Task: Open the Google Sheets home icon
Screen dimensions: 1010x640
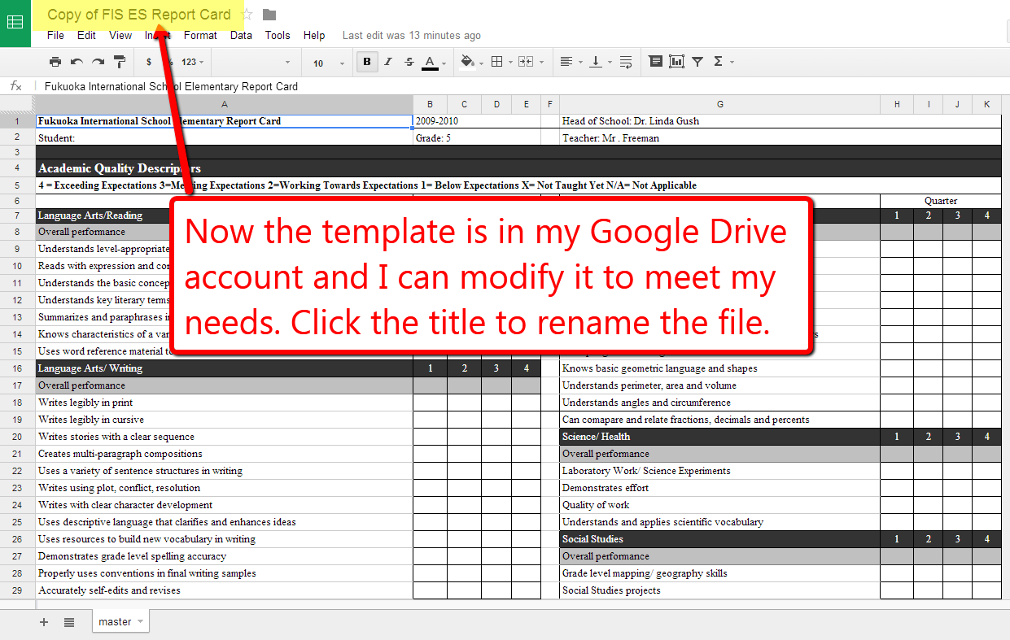Action: tap(15, 23)
